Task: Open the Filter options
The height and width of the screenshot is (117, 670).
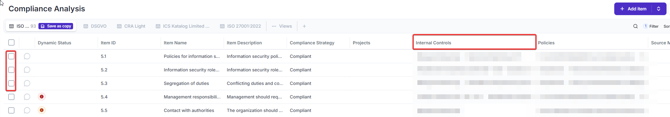Action: tap(651, 26)
